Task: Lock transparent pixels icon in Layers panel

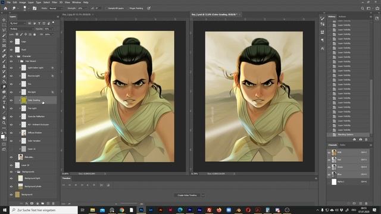Action: [x=17, y=34]
